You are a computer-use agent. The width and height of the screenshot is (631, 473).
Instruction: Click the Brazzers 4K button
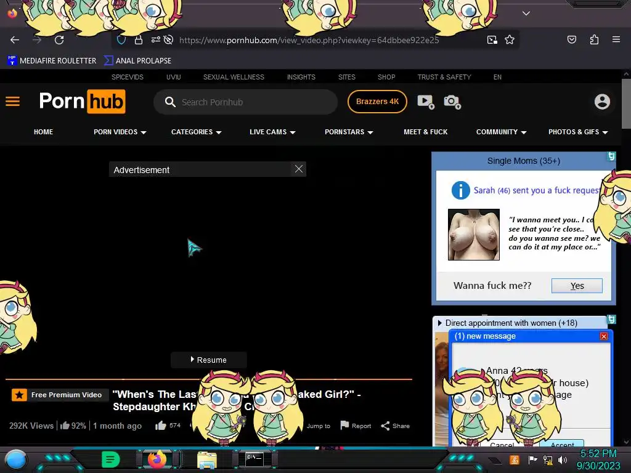pyautogui.click(x=377, y=102)
